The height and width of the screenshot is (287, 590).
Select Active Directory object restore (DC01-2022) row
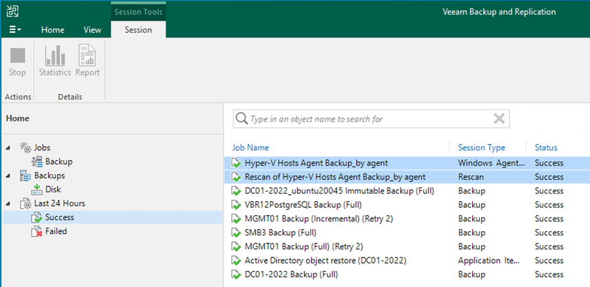[x=407, y=261]
